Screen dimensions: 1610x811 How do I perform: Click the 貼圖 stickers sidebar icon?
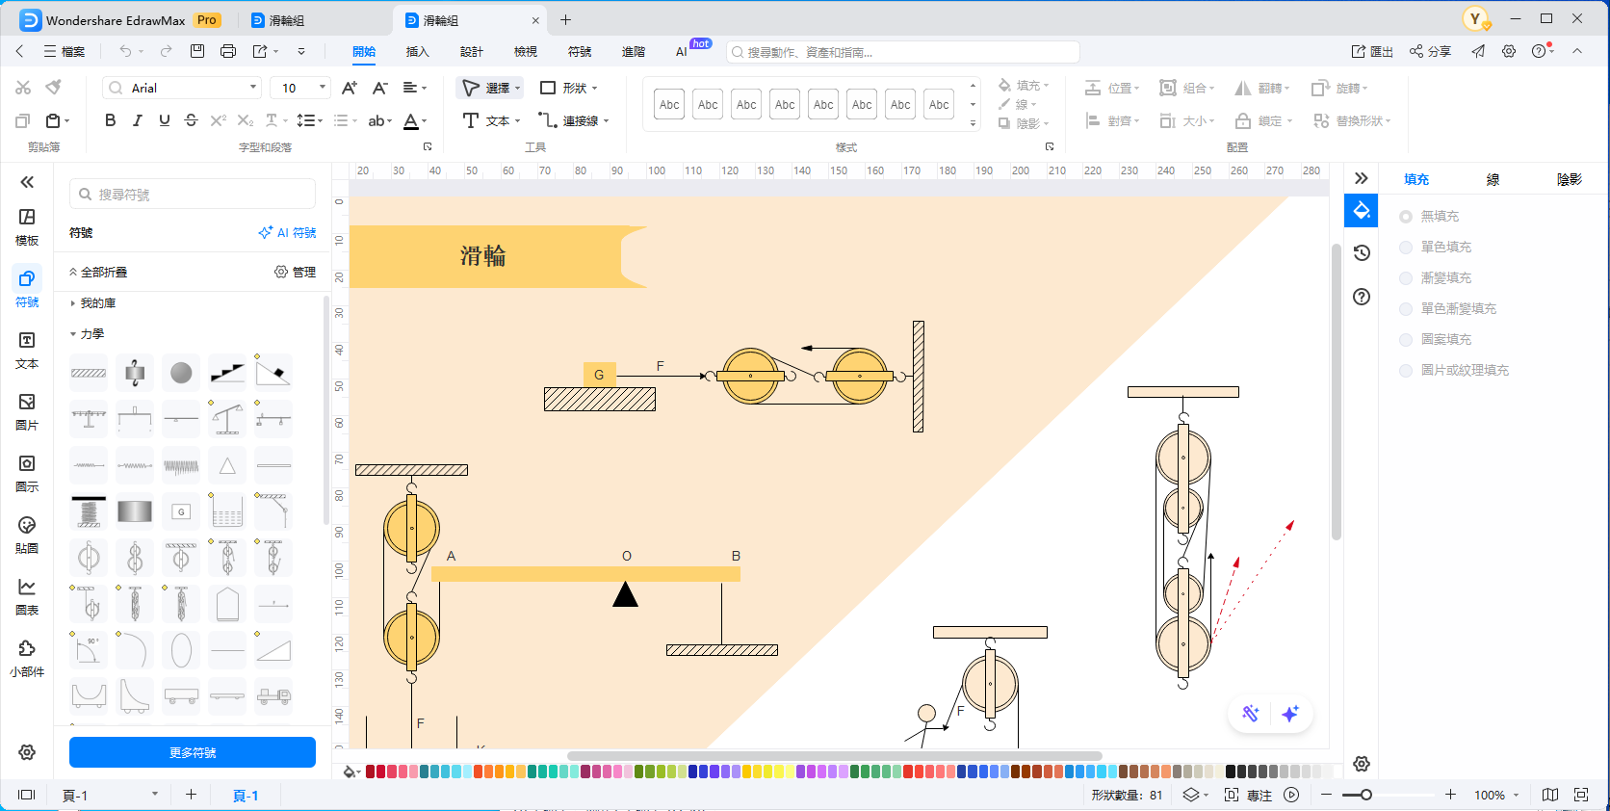tap(27, 534)
